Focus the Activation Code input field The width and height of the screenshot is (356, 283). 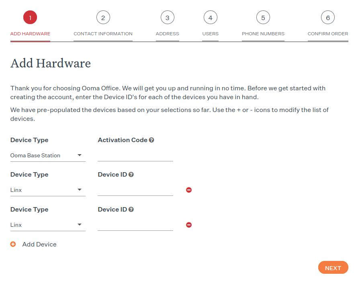pyautogui.click(x=135, y=156)
